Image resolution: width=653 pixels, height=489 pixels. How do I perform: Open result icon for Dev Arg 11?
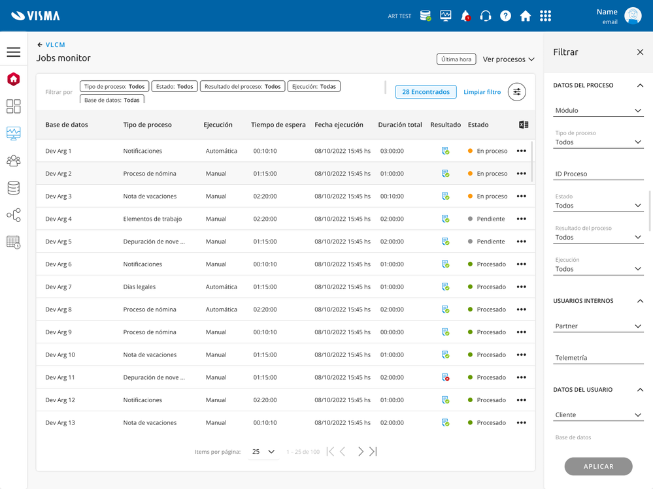(x=445, y=377)
